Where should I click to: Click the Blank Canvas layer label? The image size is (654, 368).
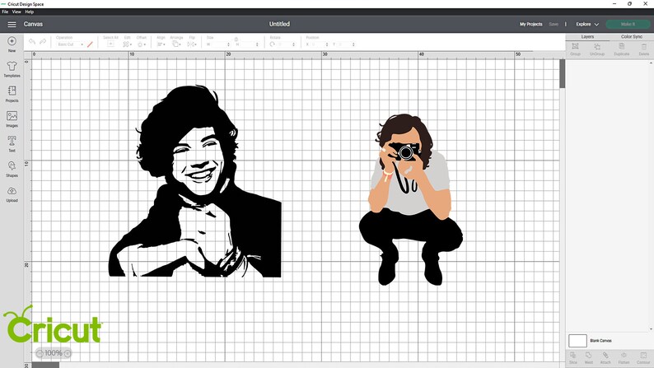click(600, 341)
